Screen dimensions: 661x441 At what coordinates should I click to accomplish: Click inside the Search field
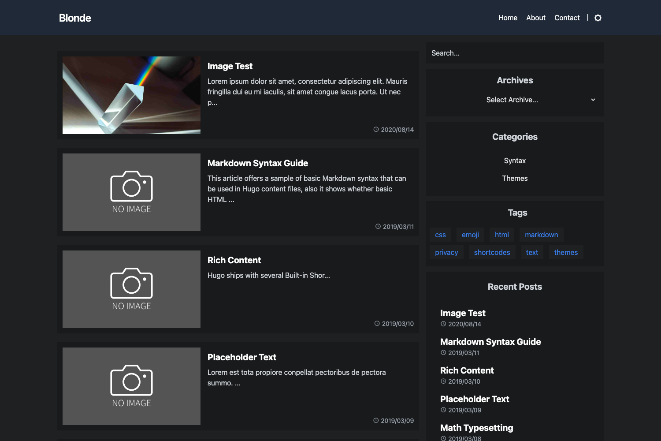[x=515, y=53]
